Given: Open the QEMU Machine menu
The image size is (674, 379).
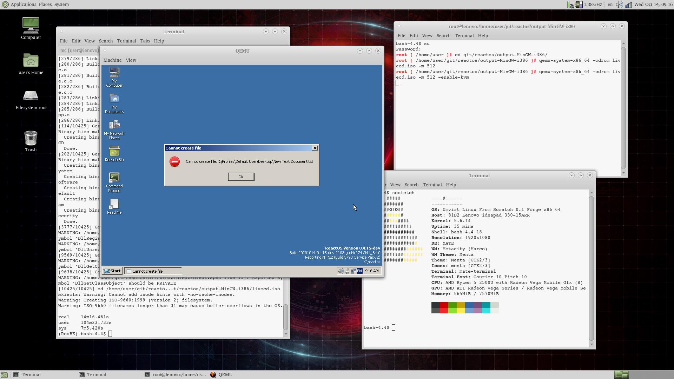Looking at the screenshot, I should [112, 60].
